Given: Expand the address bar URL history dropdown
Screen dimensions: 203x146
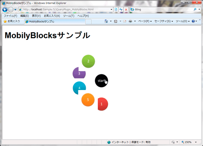Looking at the screenshot, I should tap(111, 9).
